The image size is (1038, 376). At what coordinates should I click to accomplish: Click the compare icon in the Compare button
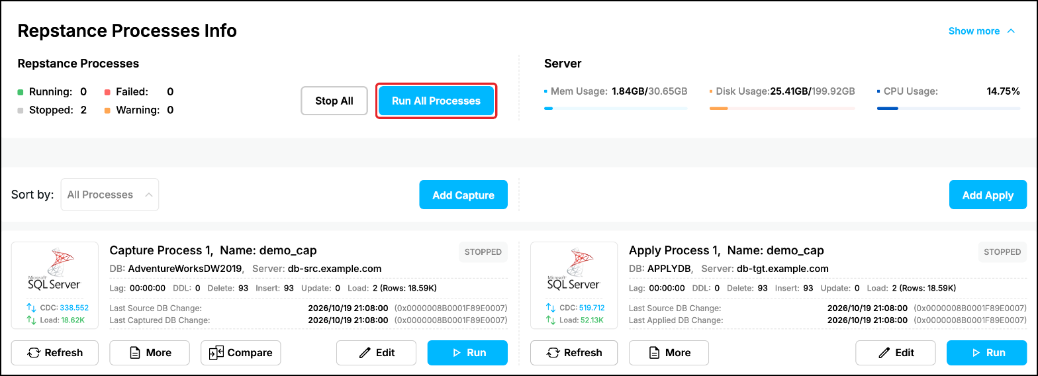[216, 353]
